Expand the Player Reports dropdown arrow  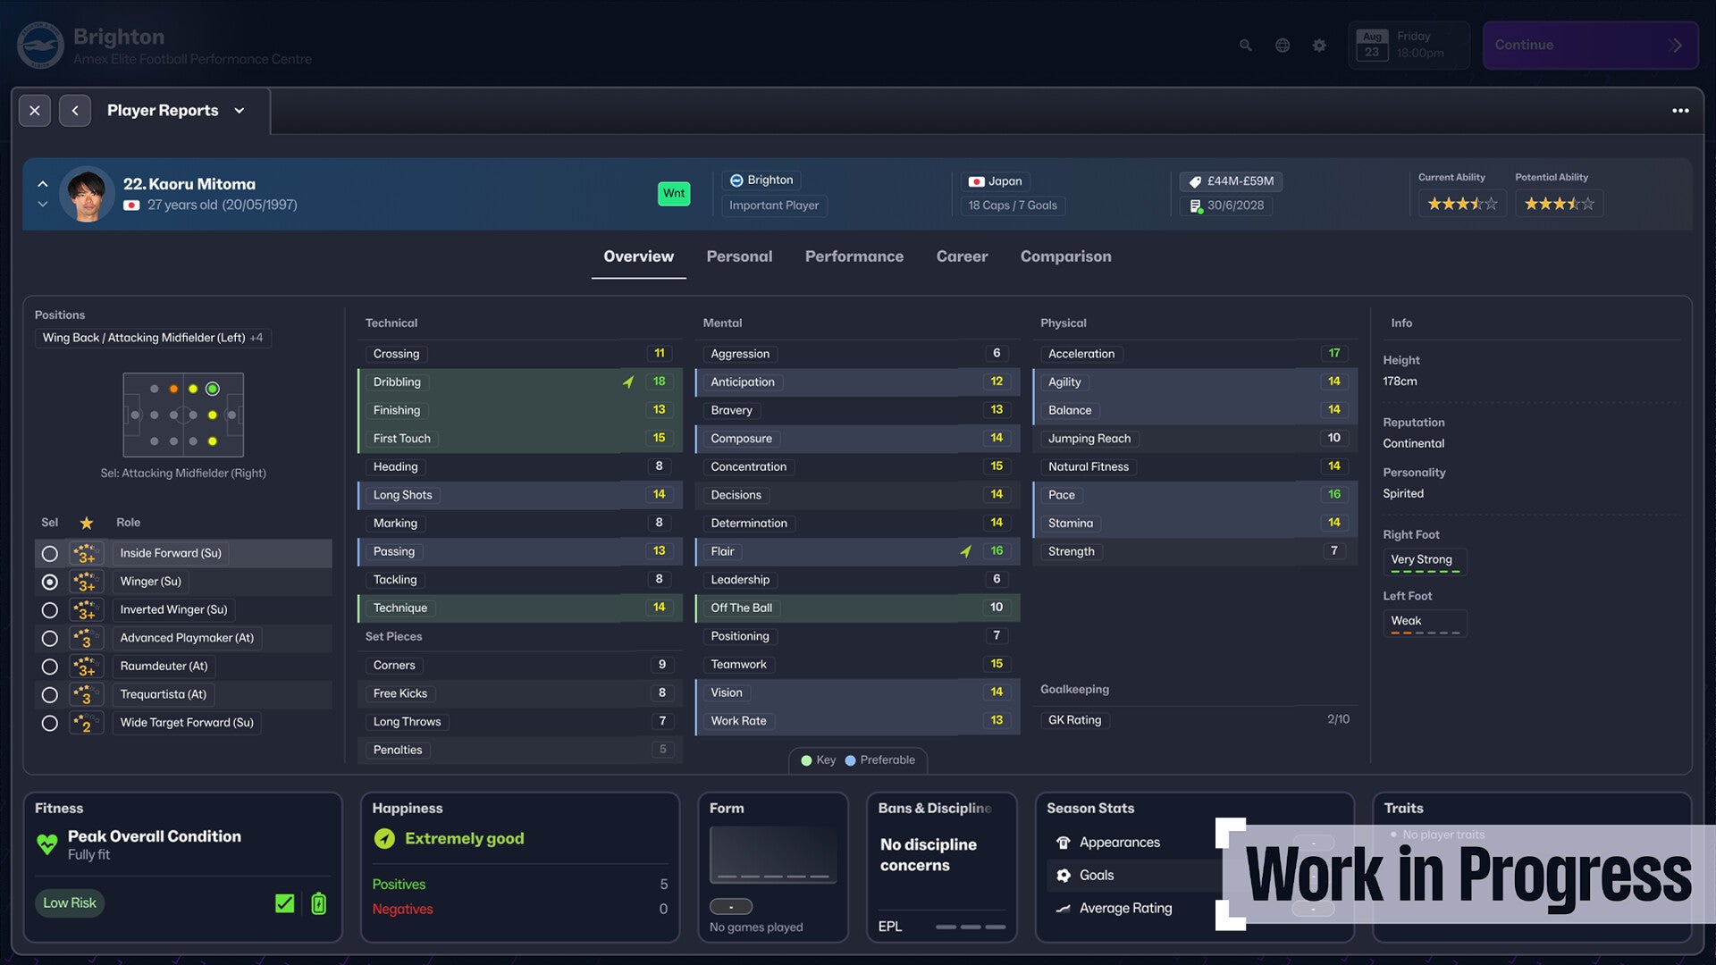pyautogui.click(x=240, y=111)
